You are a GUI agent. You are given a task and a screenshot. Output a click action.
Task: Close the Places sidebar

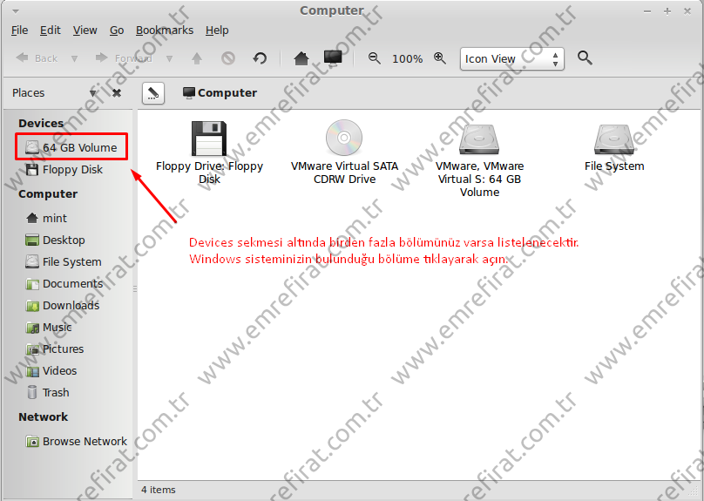click(x=117, y=93)
